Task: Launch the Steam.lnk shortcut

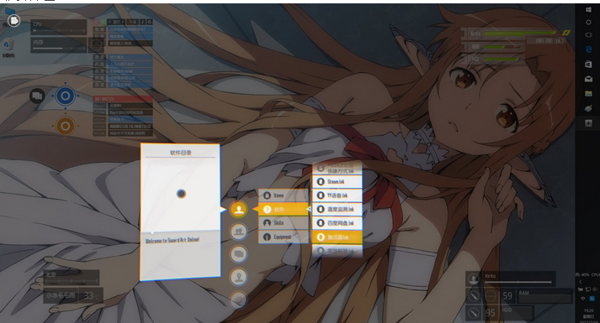Action: pyautogui.click(x=337, y=181)
